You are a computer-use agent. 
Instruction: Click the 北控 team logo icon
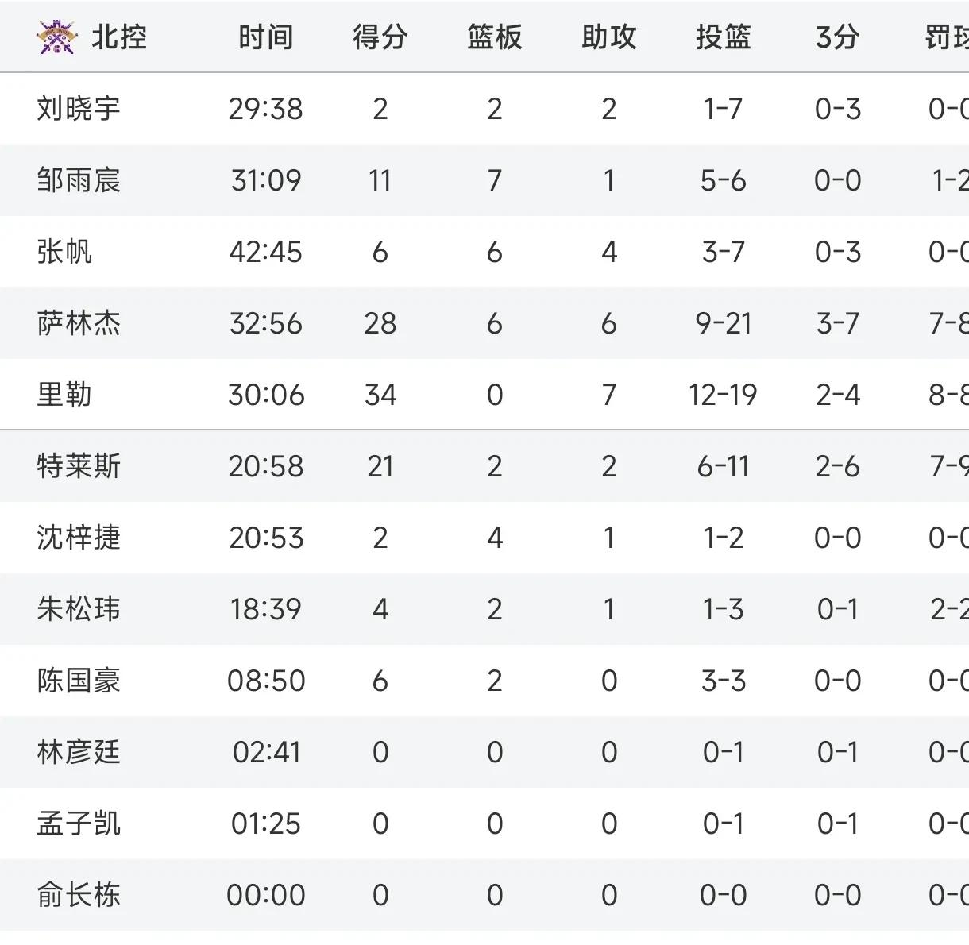56,37
